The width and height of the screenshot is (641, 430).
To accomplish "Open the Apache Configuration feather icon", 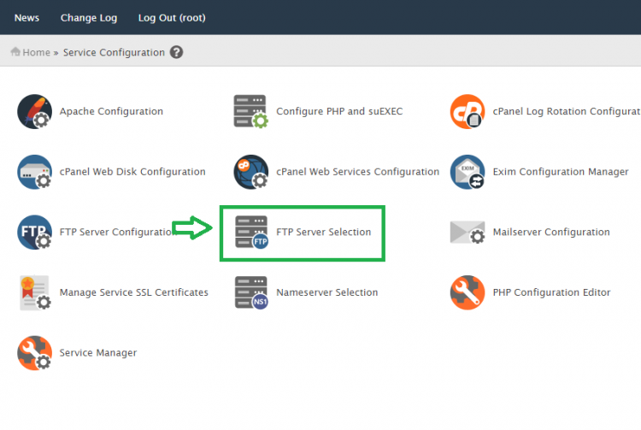I will (x=35, y=112).
